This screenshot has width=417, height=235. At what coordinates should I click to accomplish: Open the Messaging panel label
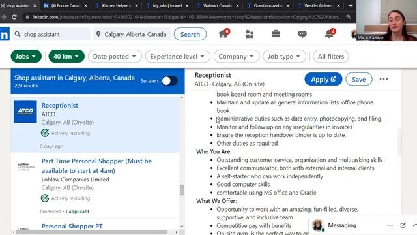click(341, 225)
